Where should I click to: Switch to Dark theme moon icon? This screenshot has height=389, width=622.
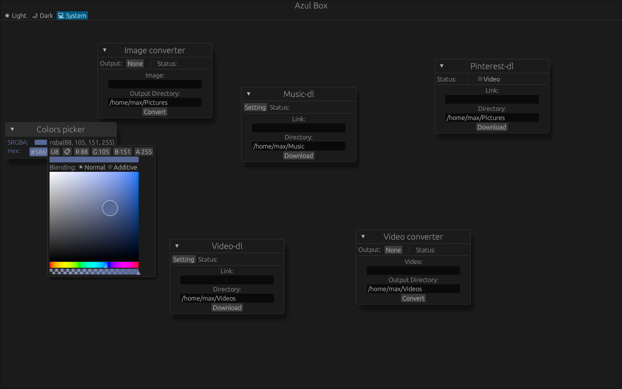click(x=35, y=16)
